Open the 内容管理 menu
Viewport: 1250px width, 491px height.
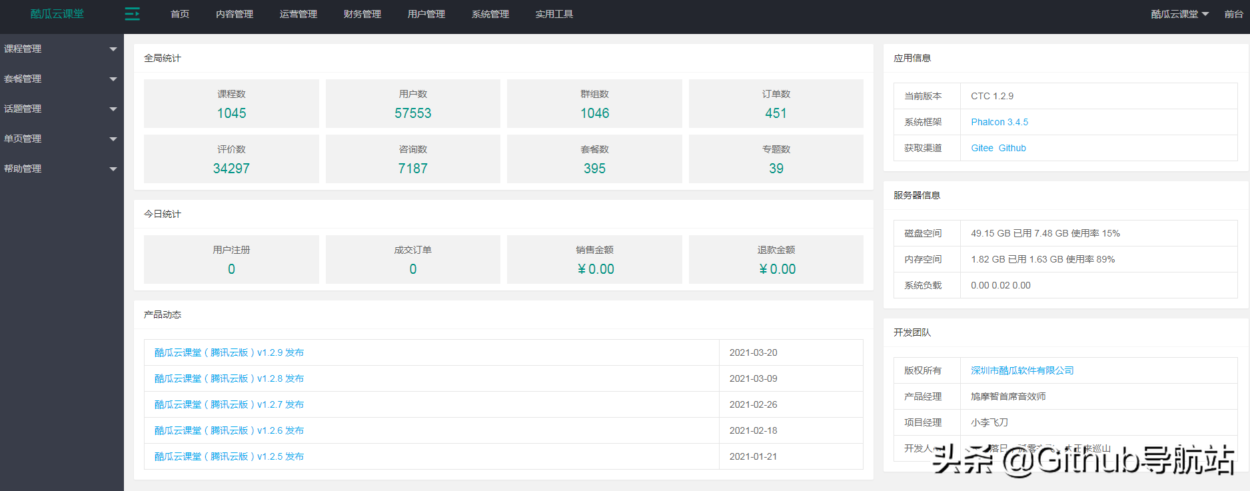click(235, 14)
